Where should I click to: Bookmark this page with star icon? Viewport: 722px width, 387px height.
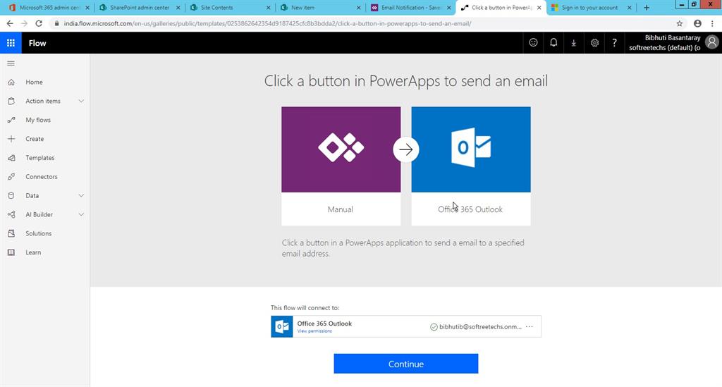(680, 23)
